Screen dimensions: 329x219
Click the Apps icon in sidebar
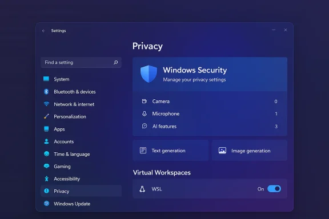[x=46, y=129]
